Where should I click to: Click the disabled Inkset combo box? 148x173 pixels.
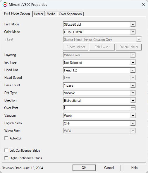(102, 40)
